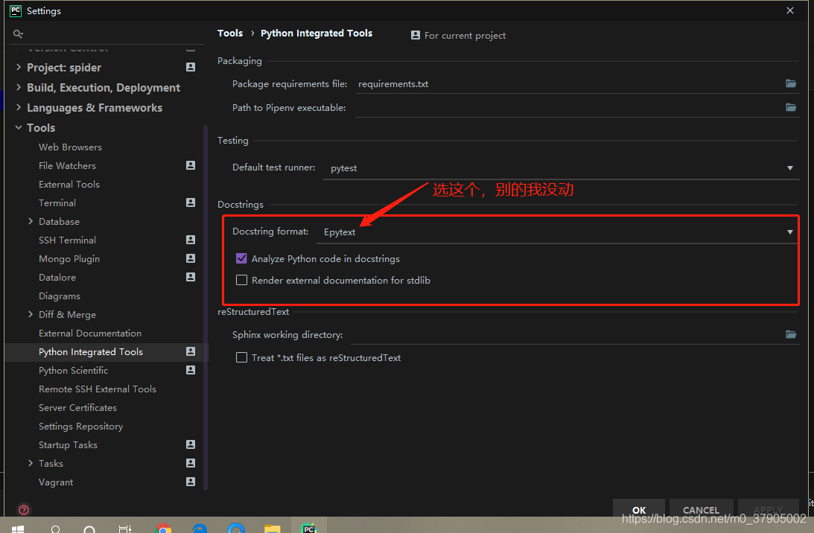
Task: Enable Treat *.txt files as reStructuredText
Action: 241,357
